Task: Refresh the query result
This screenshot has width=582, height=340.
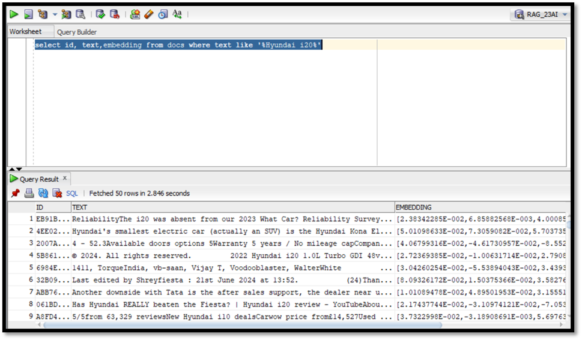Action: [43, 193]
